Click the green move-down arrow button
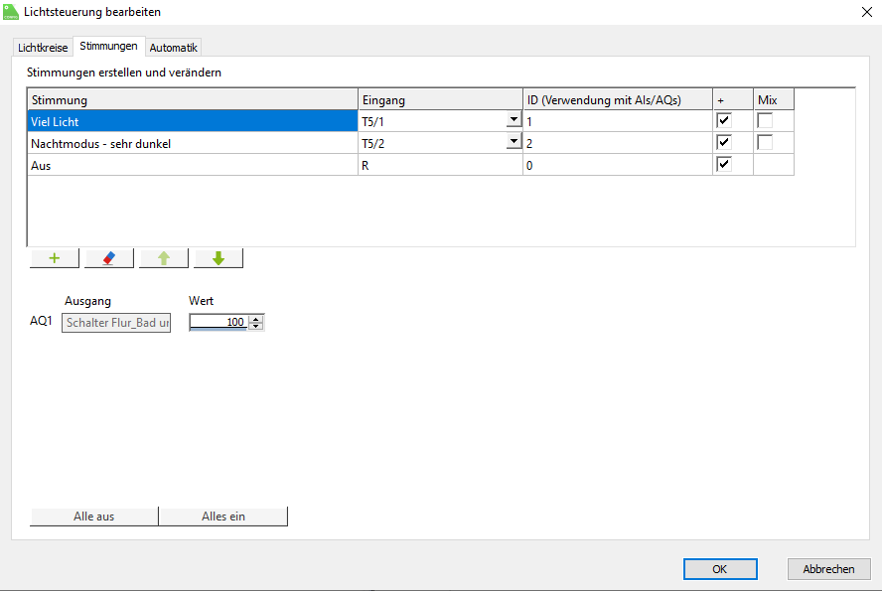Image resolution: width=882 pixels, height=591 pixels. 219,258
